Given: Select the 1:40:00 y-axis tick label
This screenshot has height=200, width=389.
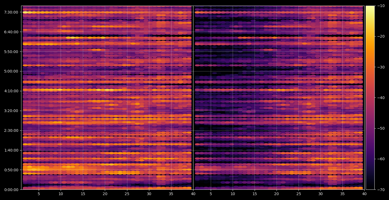Looking at the screenshot, I should [x=11, y=150].
